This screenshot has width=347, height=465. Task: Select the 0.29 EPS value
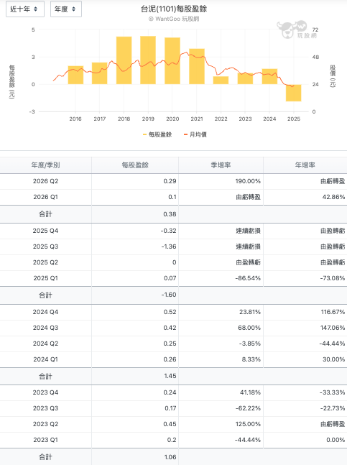(x=170, y=181)
